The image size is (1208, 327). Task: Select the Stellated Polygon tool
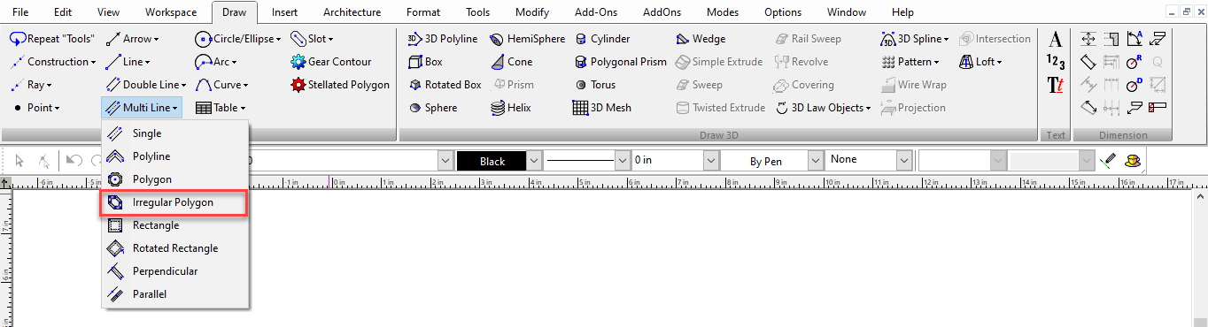pyautogui.click(x=340, y=85)
